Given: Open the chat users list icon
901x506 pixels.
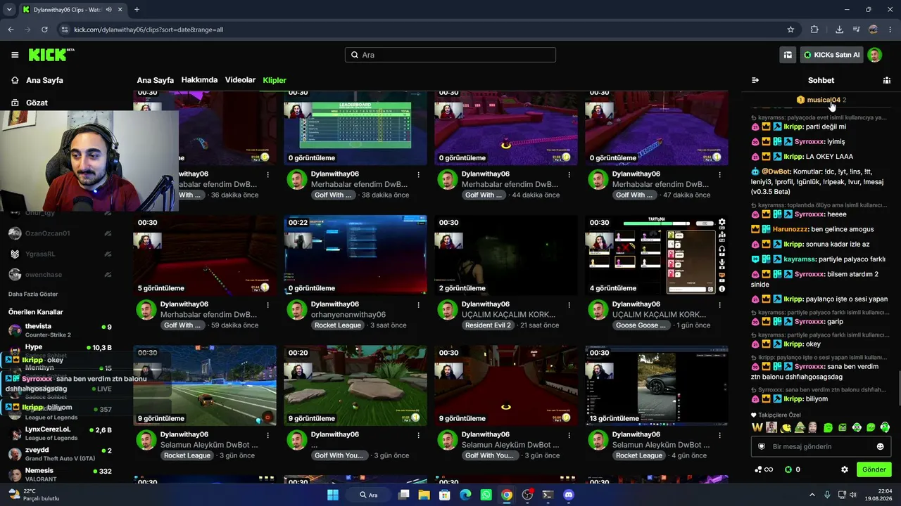Looking at the screenshot, I should [887, 80].
